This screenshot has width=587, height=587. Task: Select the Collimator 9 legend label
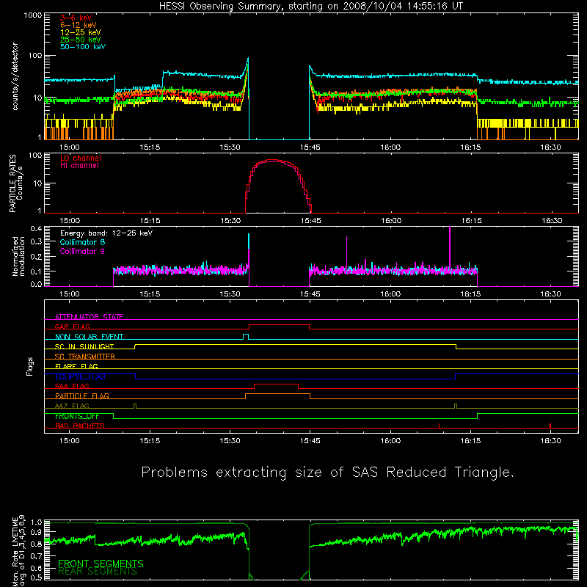(x=82, y=251)
